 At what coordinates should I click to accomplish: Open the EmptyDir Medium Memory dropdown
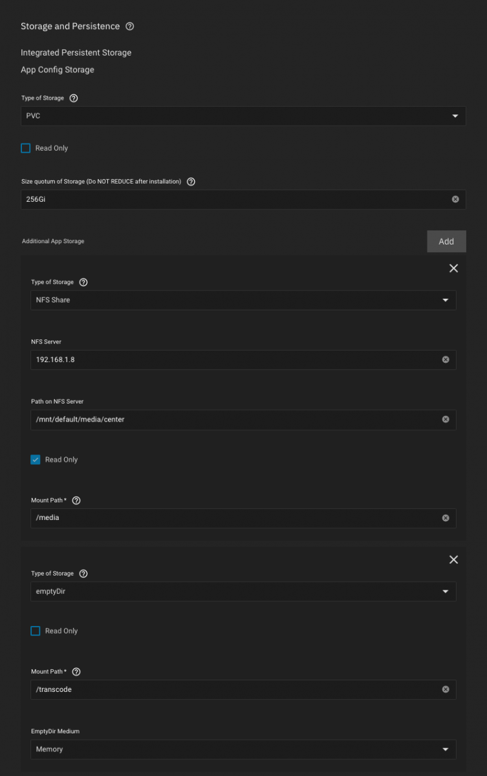243,749
